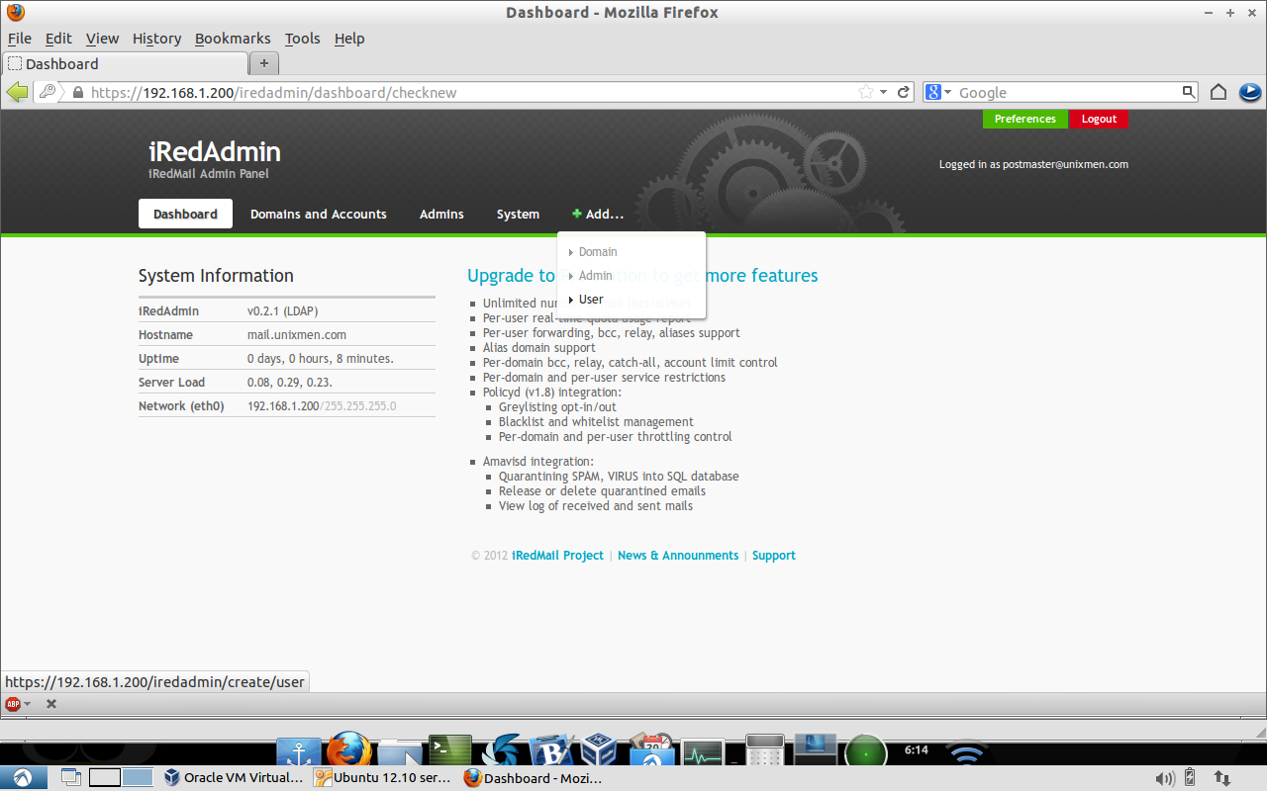The width and height of the screenshot is (1267, 791).
Task: Click the Home icon in Firefox toolbar
Action: point(1218,92)
